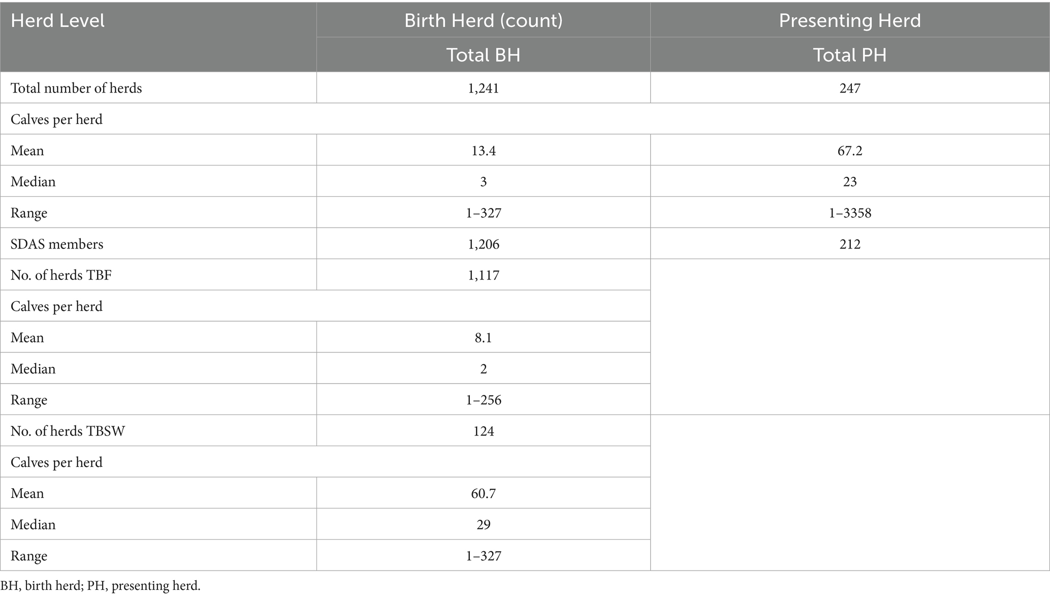Select the 60.7 mean value cell
The width and height of the screenshot is (1050, 597).
[x=483, y=493]
